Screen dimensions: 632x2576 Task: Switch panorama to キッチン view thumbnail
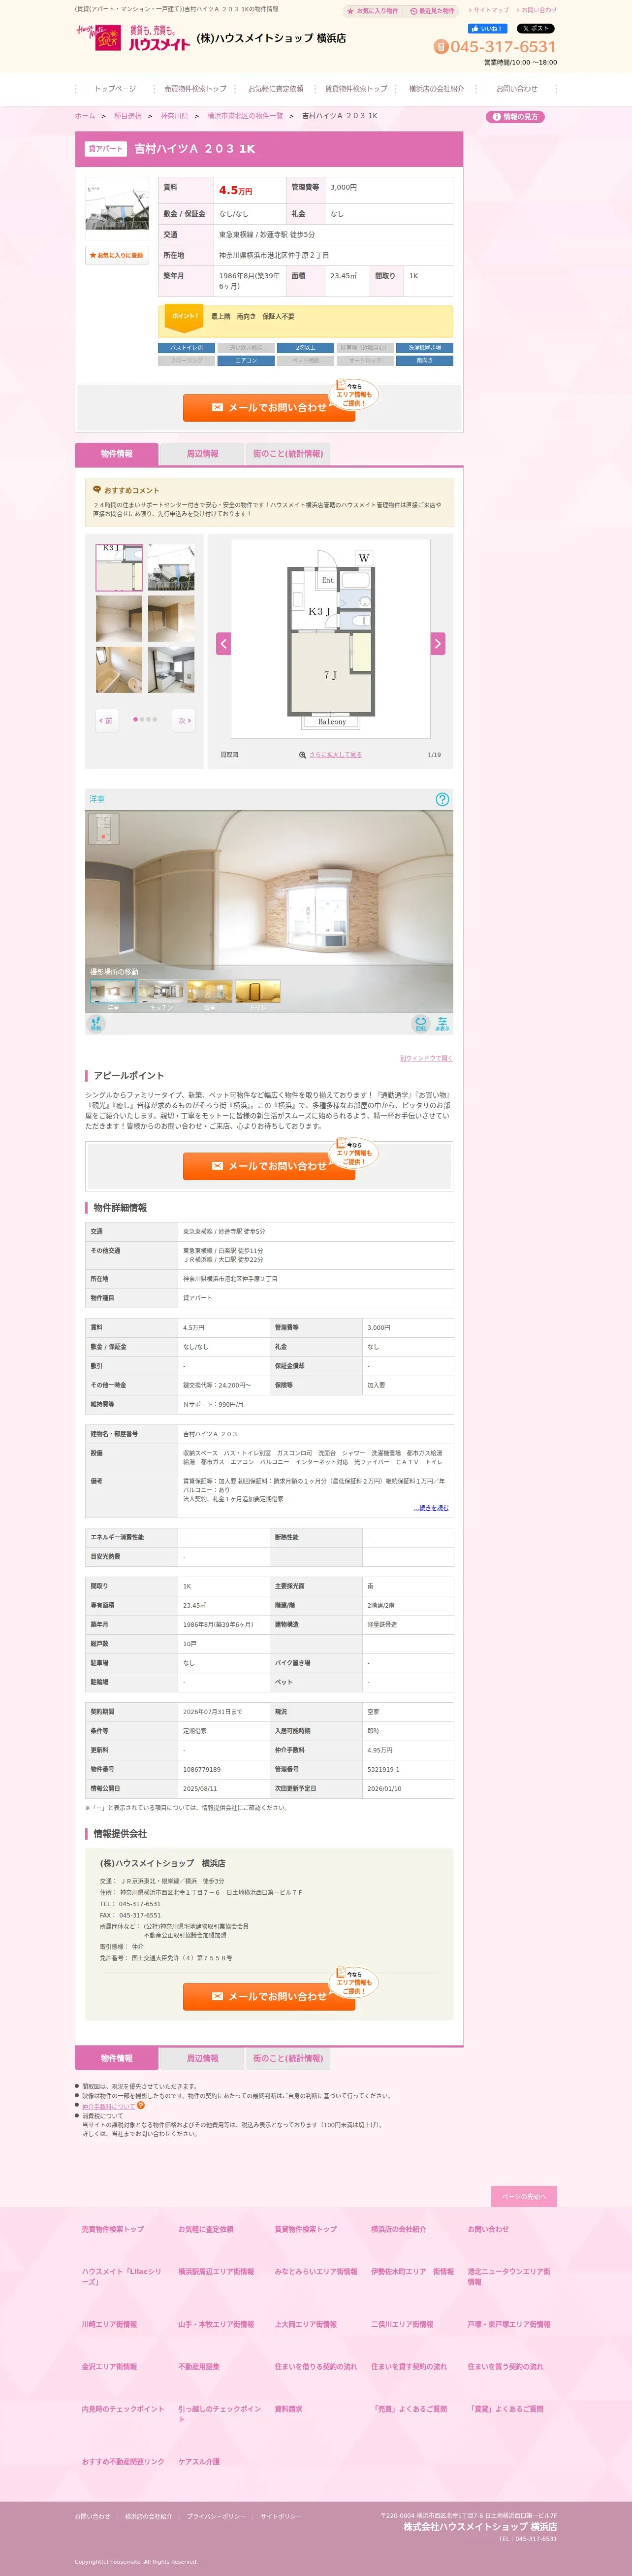(161, 991)
